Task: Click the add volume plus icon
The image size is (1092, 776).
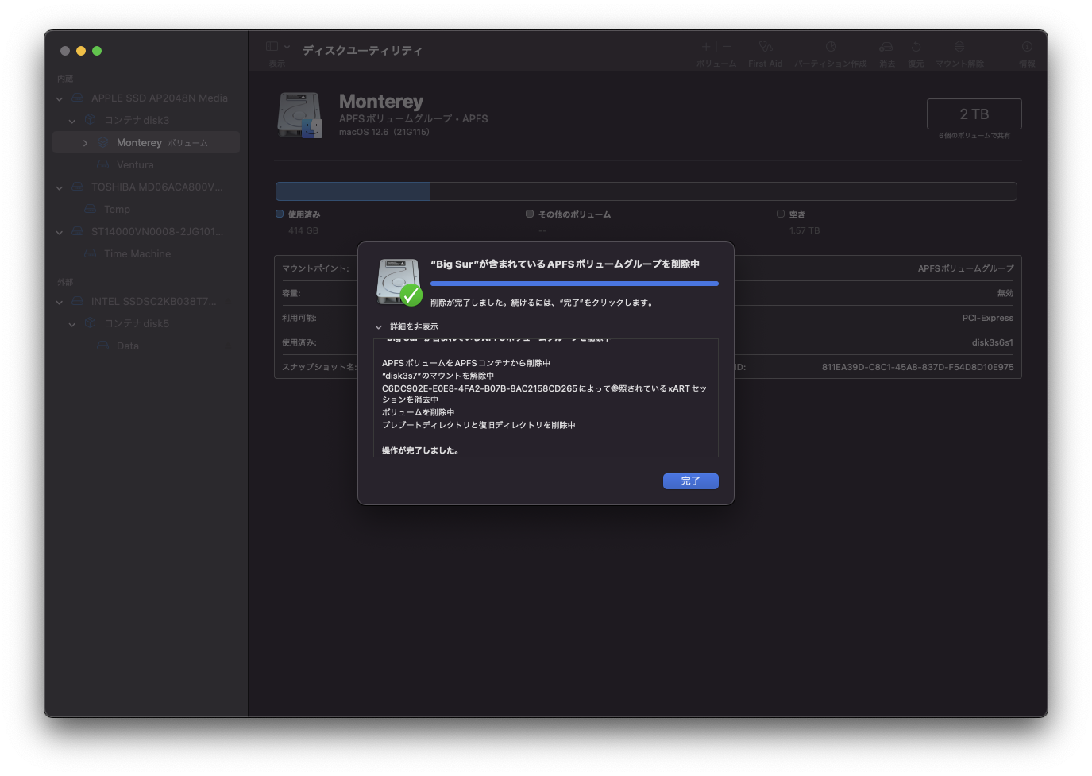Action: point(706,47)
